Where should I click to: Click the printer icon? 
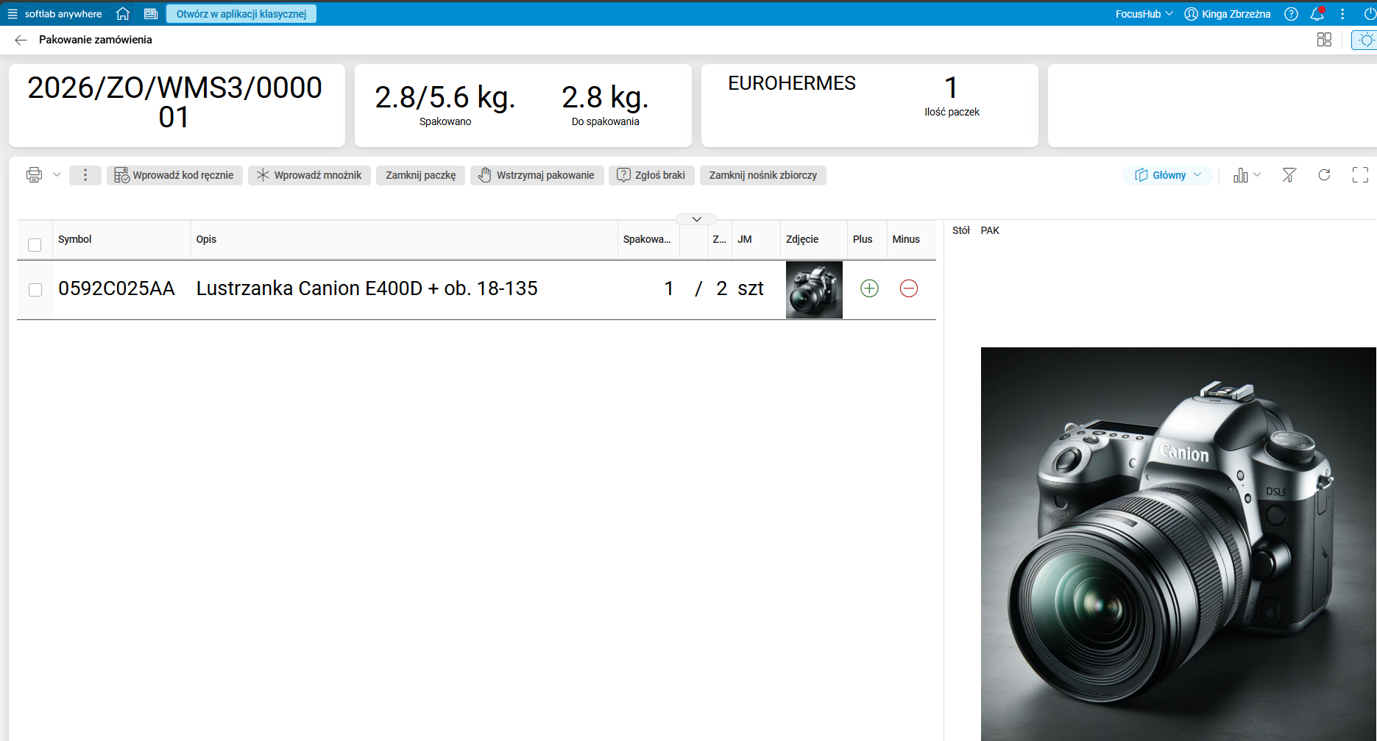click(34, 175)
